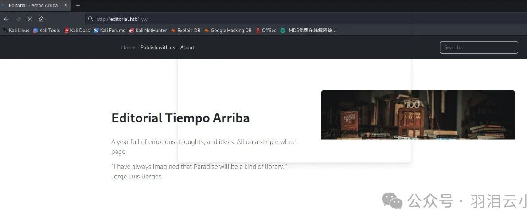This screenshot has width=527, height=224.
Task: Open the About page link
Action: [187, 47]
